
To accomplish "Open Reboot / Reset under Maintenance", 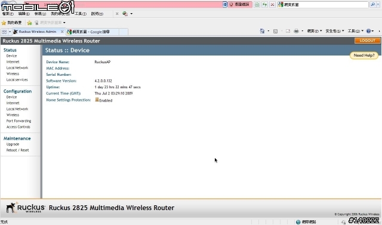I will click(17, 150).
